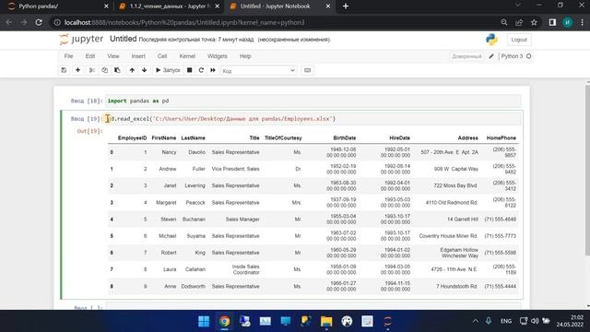The height and width of the screenshot is (332, 590).
Task: Run the cell with the Запуск button
Action: pyautogui.click(x=168, y=70)
